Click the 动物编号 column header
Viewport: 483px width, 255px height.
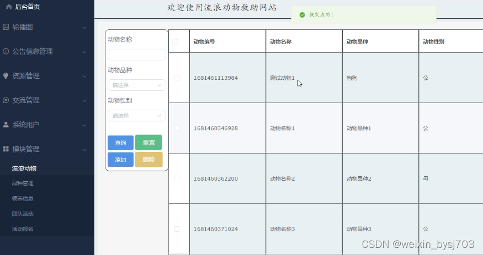coord(204,41)
